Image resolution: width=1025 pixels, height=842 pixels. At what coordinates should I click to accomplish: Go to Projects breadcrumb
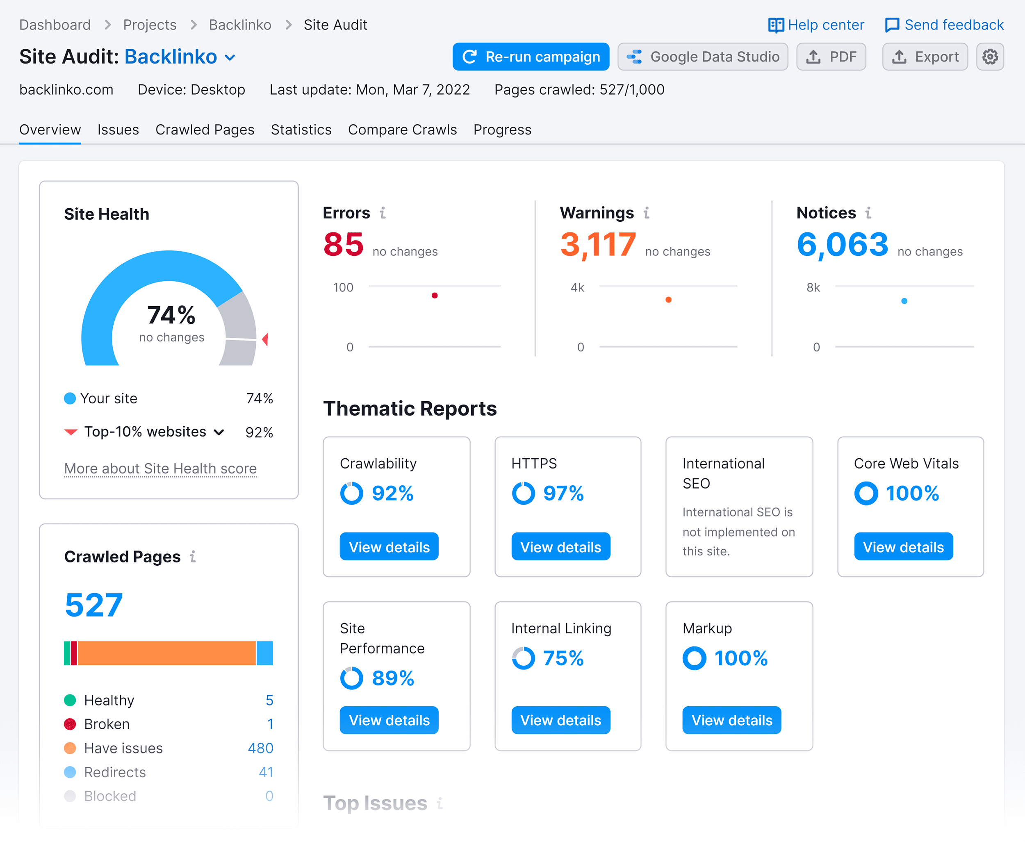149,25
